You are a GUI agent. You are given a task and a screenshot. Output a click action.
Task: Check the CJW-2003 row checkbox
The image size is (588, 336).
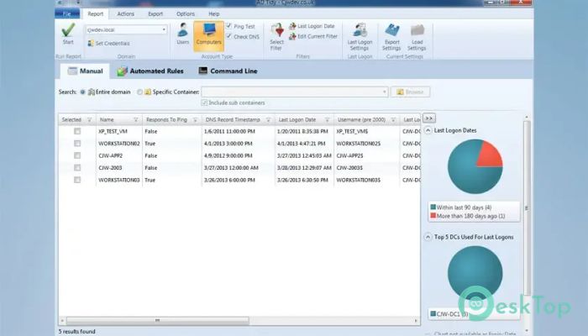coord(77,168)
